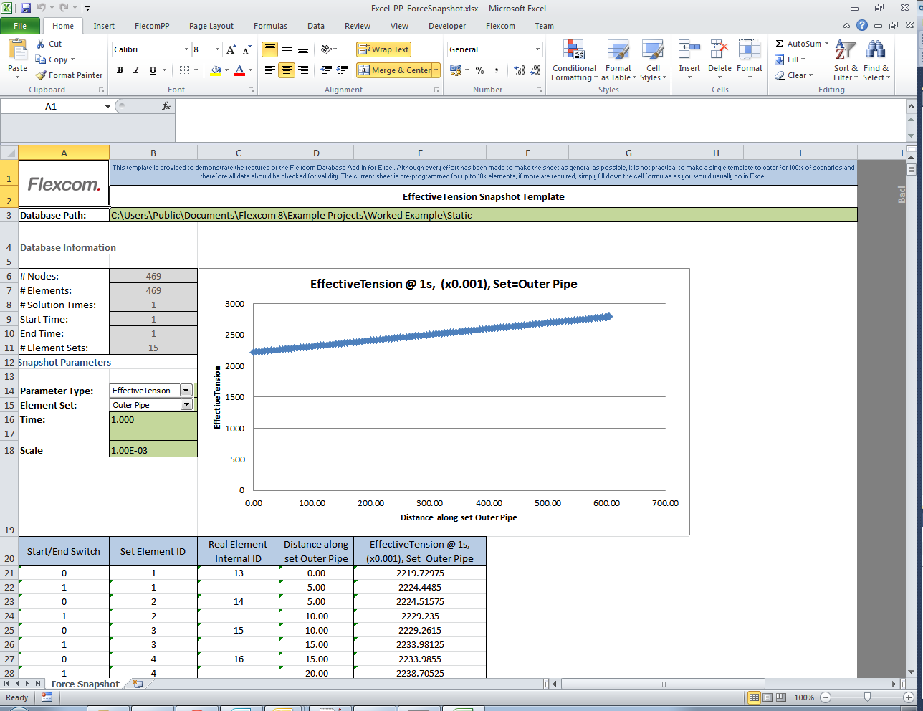Switch to the Insert tab
The image size is (923, 711).
(104, 26)
